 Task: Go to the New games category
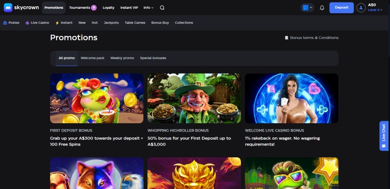(x=82, y=22)
